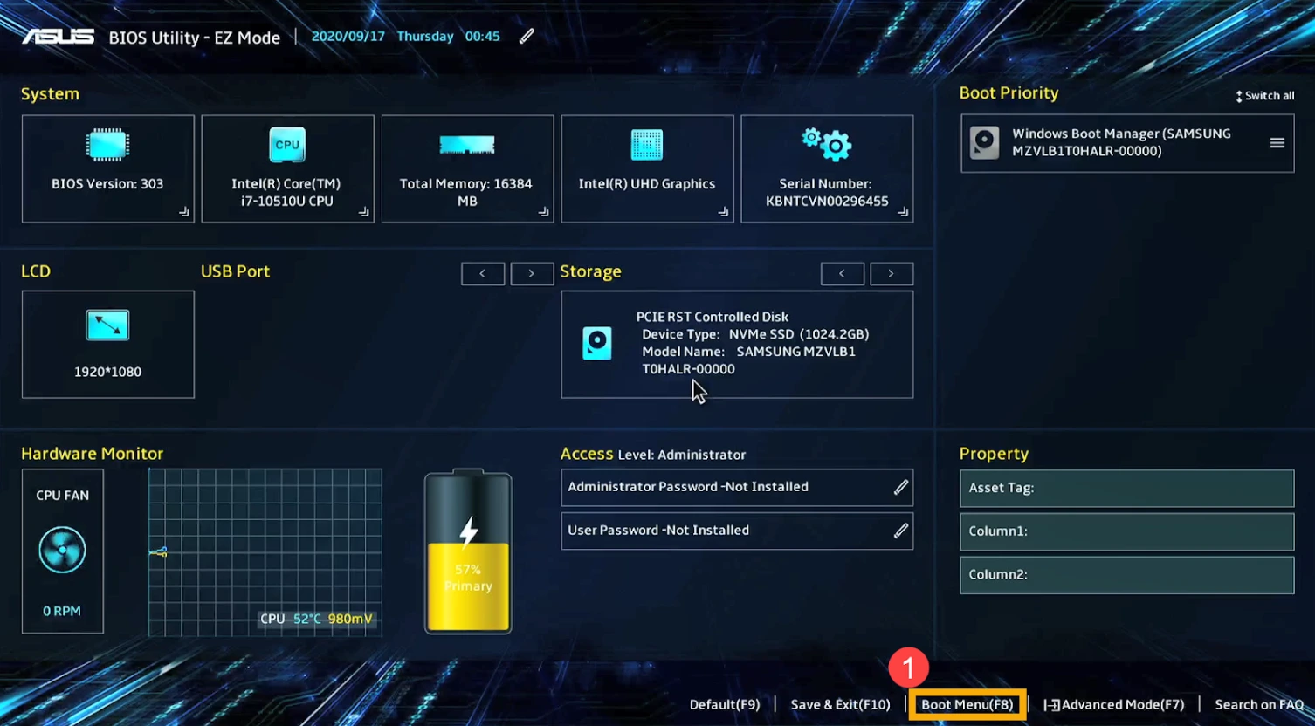The image size is (1315, 726).
Task: Click the 1920*1080 resolution text
Action: coord(107,372)
